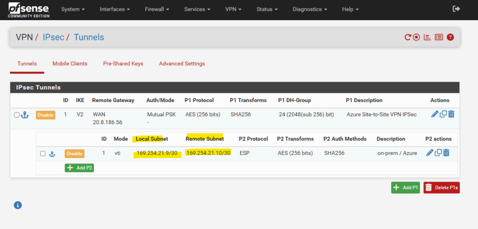This screenshot has width=478, height=229.
Task: Expand the Diagnostics menu
Action: click(x=309, y=9)
